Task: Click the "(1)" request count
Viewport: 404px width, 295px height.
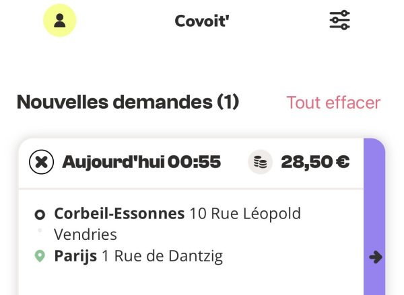Action: tap(228, 103)
